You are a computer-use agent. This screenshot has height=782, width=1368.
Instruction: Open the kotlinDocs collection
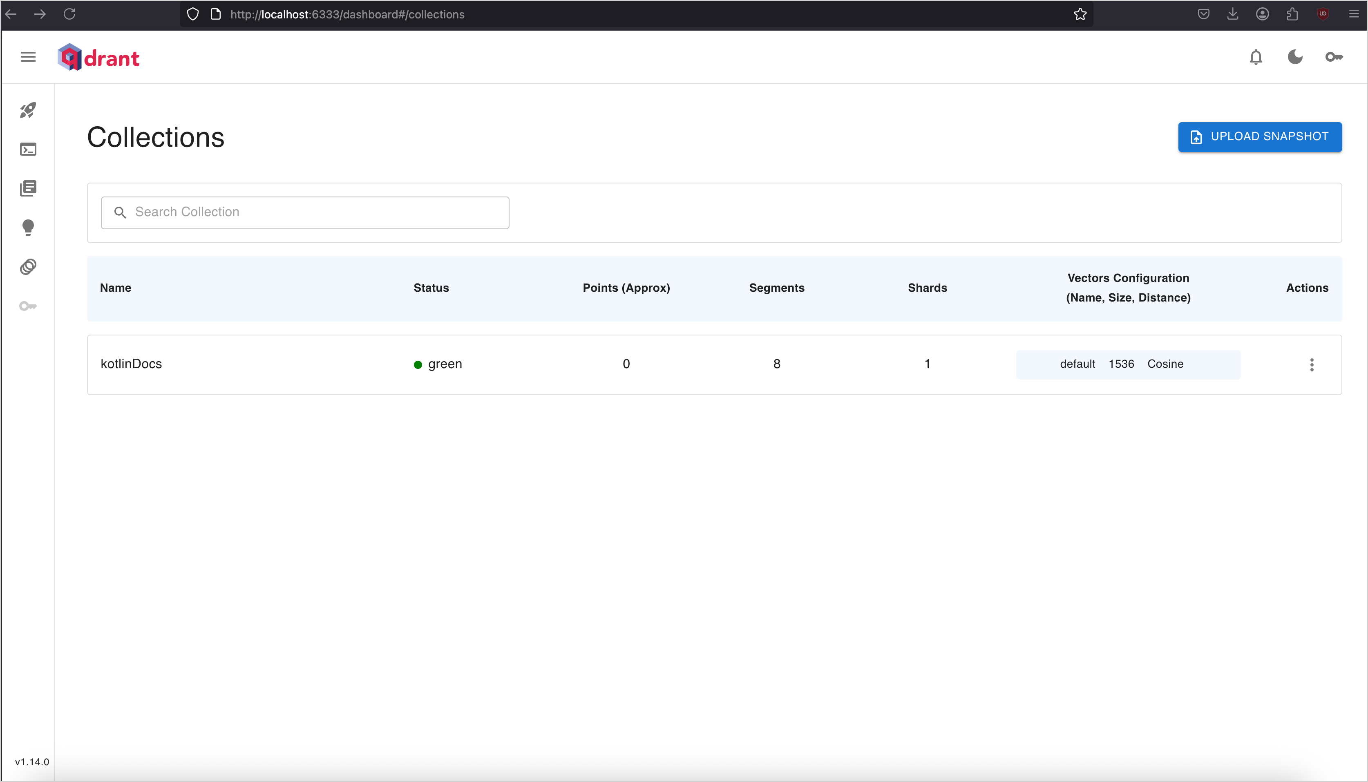131,364
